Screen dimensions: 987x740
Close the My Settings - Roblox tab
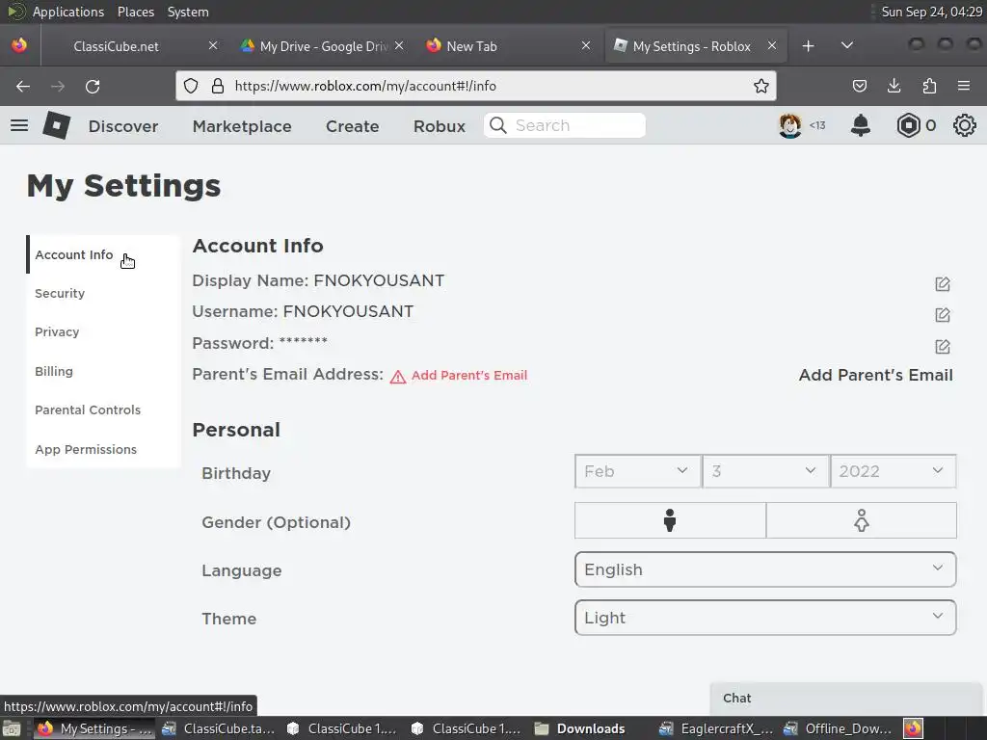click(772, 45)
